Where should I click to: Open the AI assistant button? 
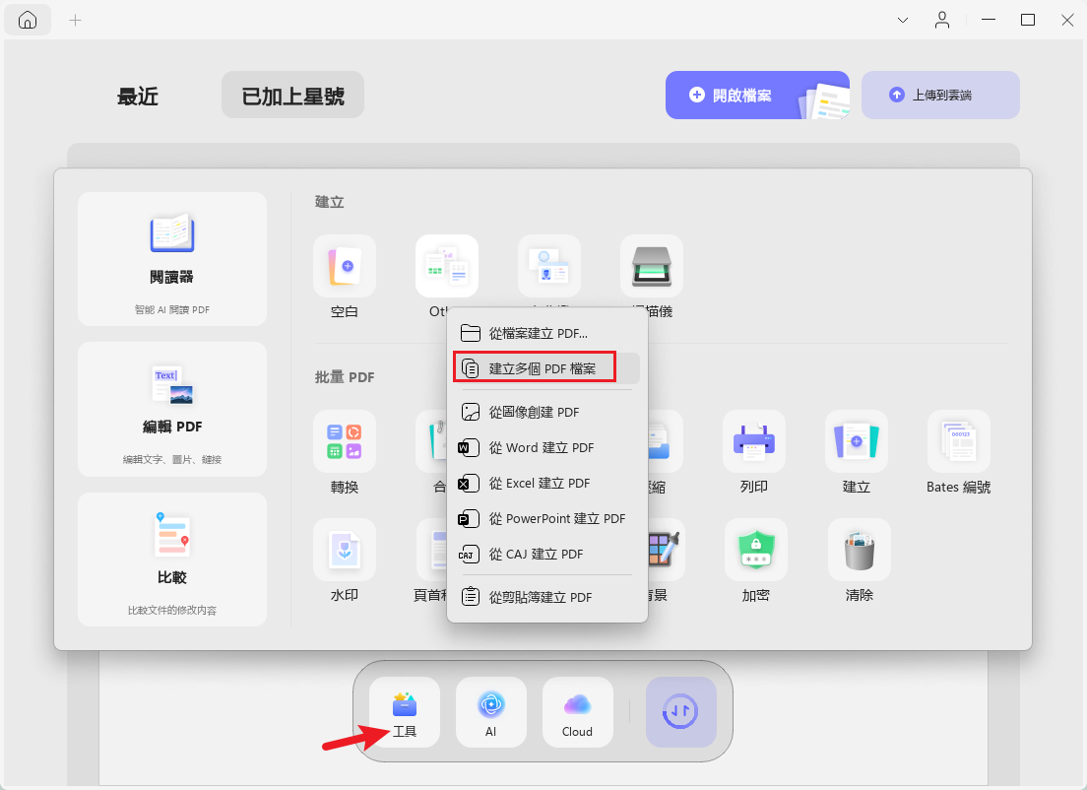(x=490, y=712)
